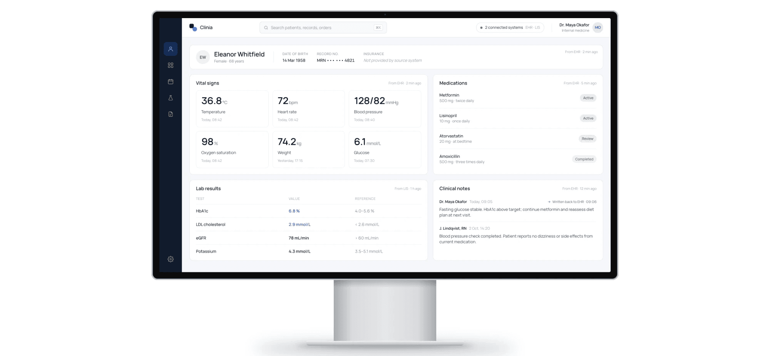
Task: Click the search magnifier icon
Action: (x=266, y=28)
